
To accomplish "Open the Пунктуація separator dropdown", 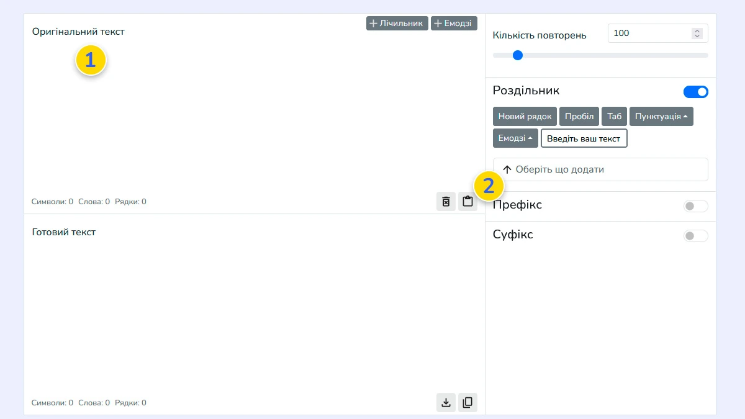I will [x=661, y=117].
